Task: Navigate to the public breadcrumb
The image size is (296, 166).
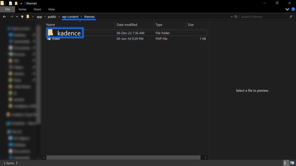Action: pos(52,17)
